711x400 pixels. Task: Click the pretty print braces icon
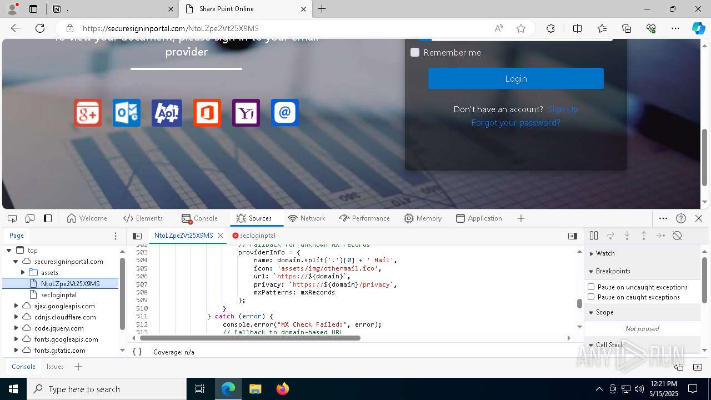pos(137,352)
